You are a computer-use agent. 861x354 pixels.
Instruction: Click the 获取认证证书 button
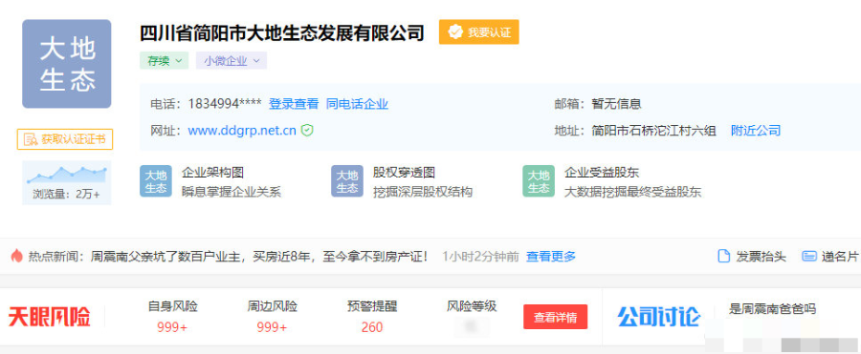tap(65, 139)
